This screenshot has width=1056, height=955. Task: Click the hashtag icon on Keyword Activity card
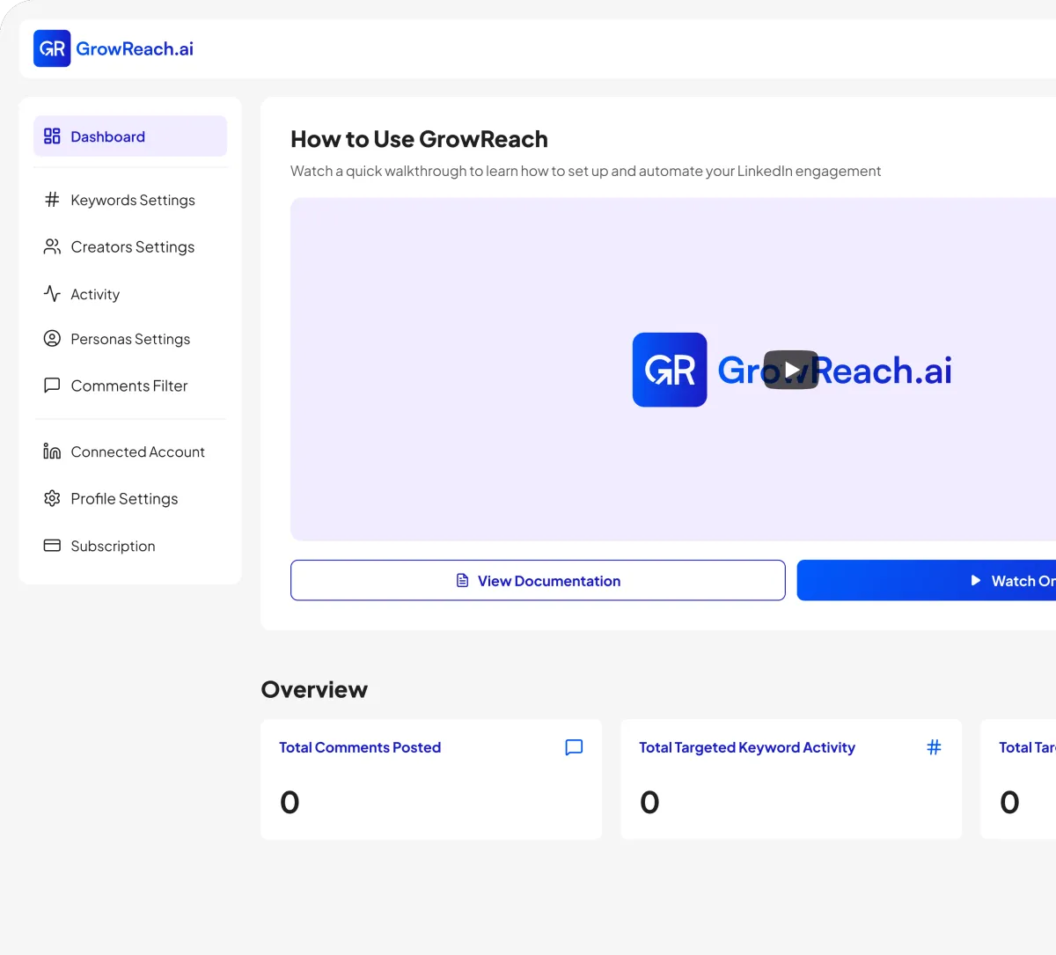(934, 747)
